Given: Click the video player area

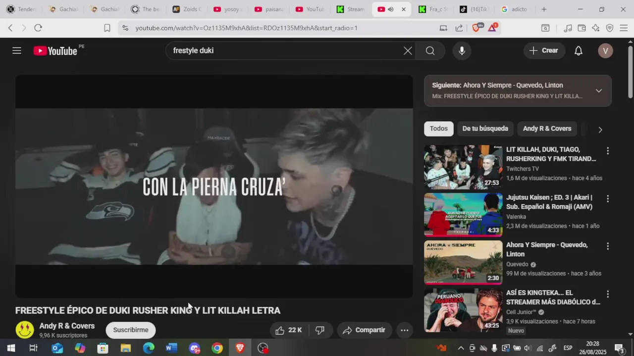Looking at the screenshot, I should pyautogui.click(x=214, y=186).
